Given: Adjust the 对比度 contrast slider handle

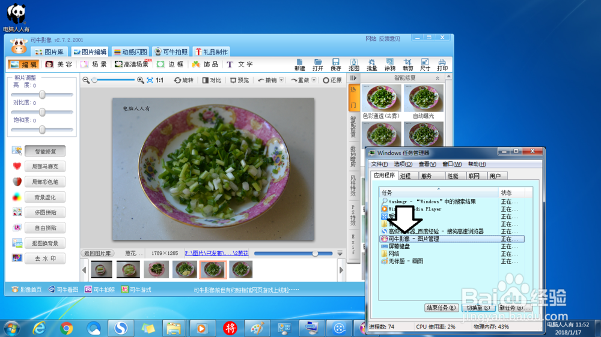Looking at the screenshot, I should coord(42,112).
